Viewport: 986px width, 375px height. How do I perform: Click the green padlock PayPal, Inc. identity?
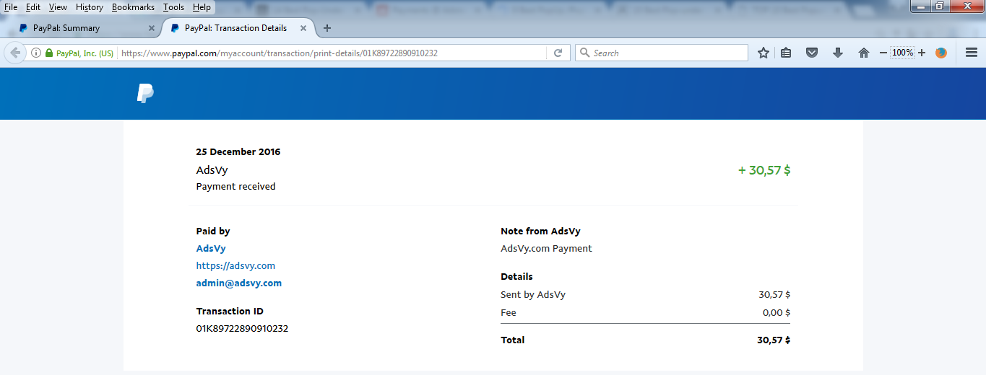[79, 53]
